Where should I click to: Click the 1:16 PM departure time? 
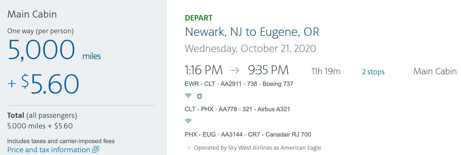[x=203, y=70]
